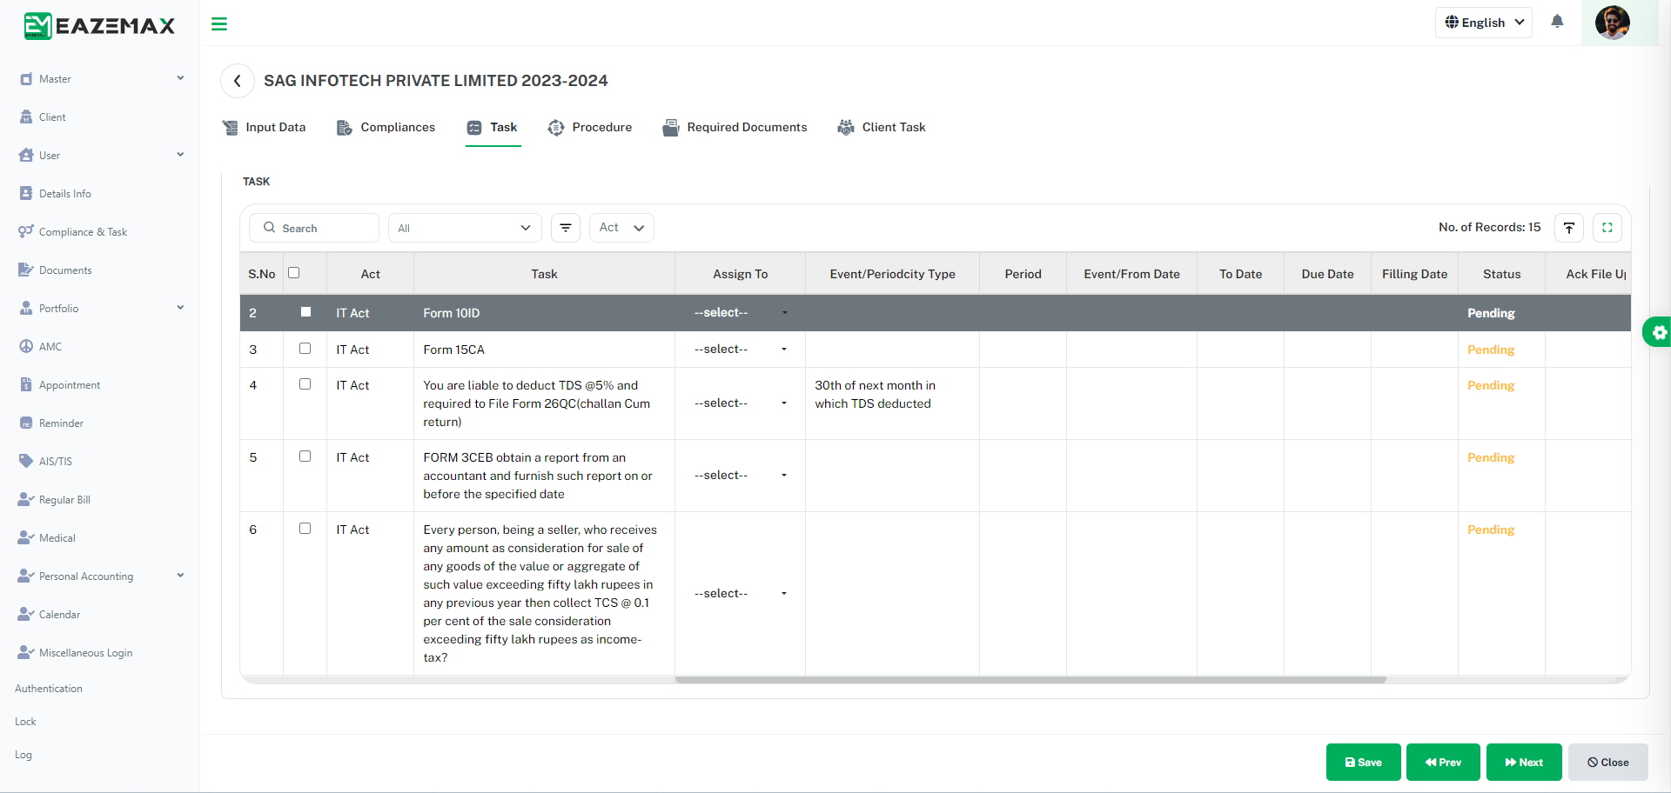Viewport: 1671px width, 793px height.
Task: Click the Required Documents tab icon
Action: [x=670, y=128]
